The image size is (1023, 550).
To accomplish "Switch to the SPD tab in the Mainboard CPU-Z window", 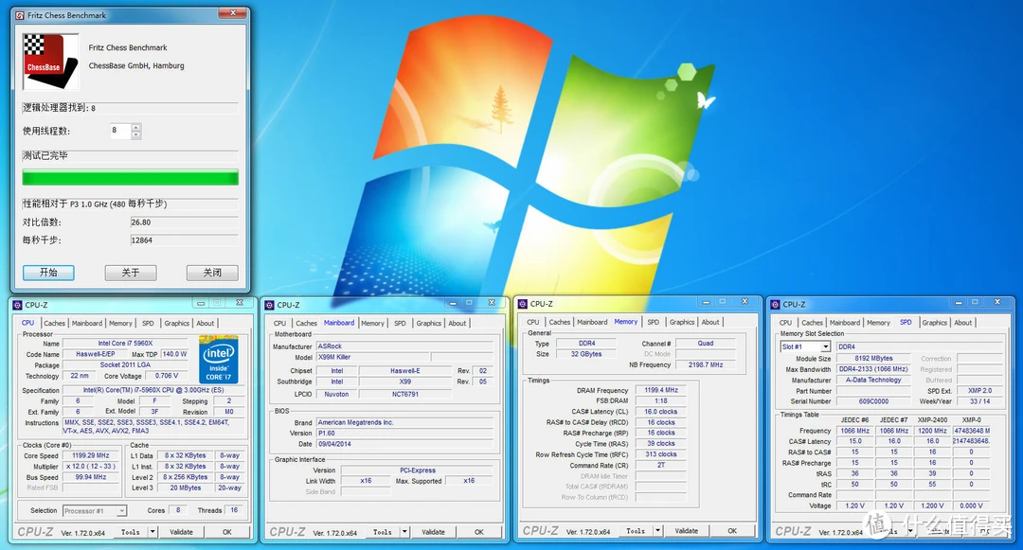I will [x=400, y=323].
